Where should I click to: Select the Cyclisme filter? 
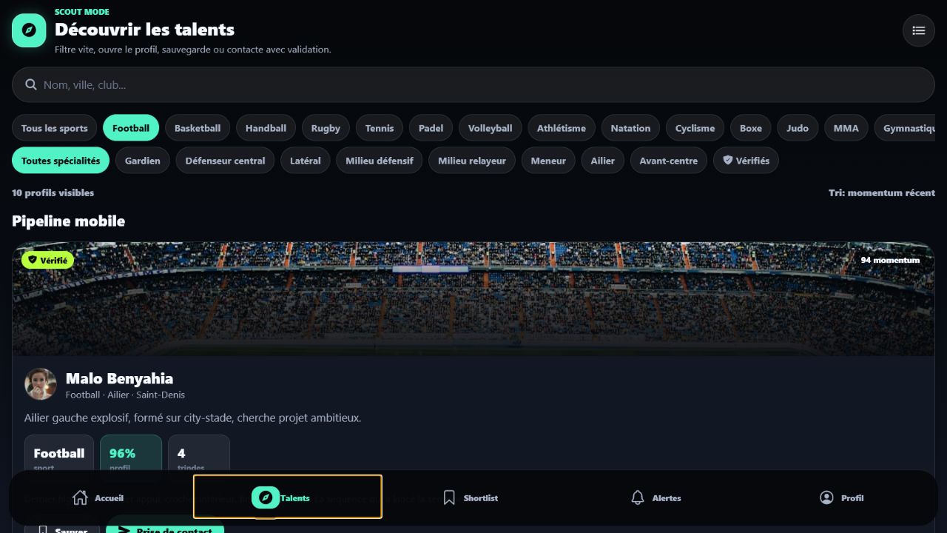click(x=695, y=128)
